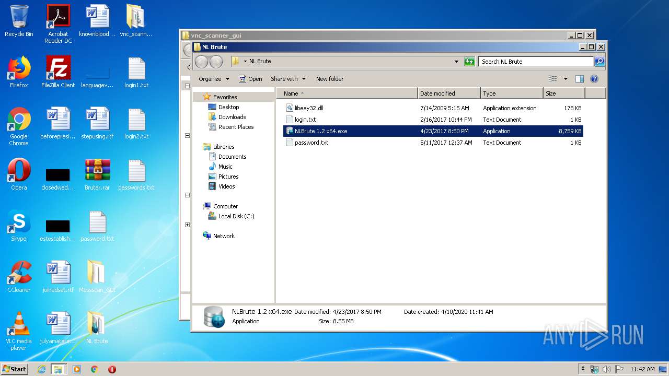Viewport: 669px width, 376px height.
Task: Select joinedset.rtf document on desktop
Action: (58, 277)
